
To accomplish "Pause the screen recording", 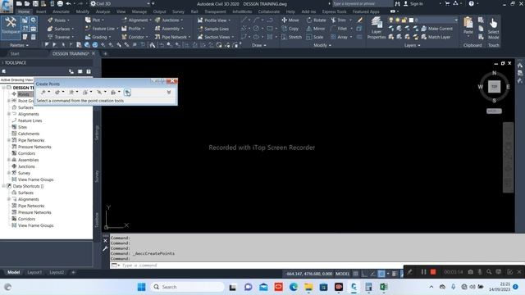I will coord(423,272).
